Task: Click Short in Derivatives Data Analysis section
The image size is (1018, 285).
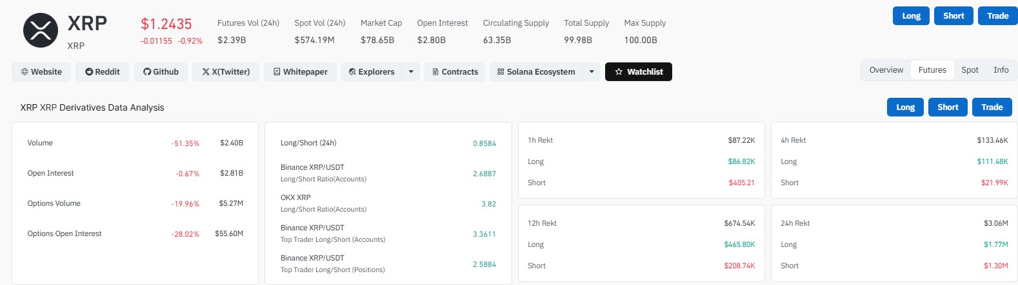Action: pos(948,107)
